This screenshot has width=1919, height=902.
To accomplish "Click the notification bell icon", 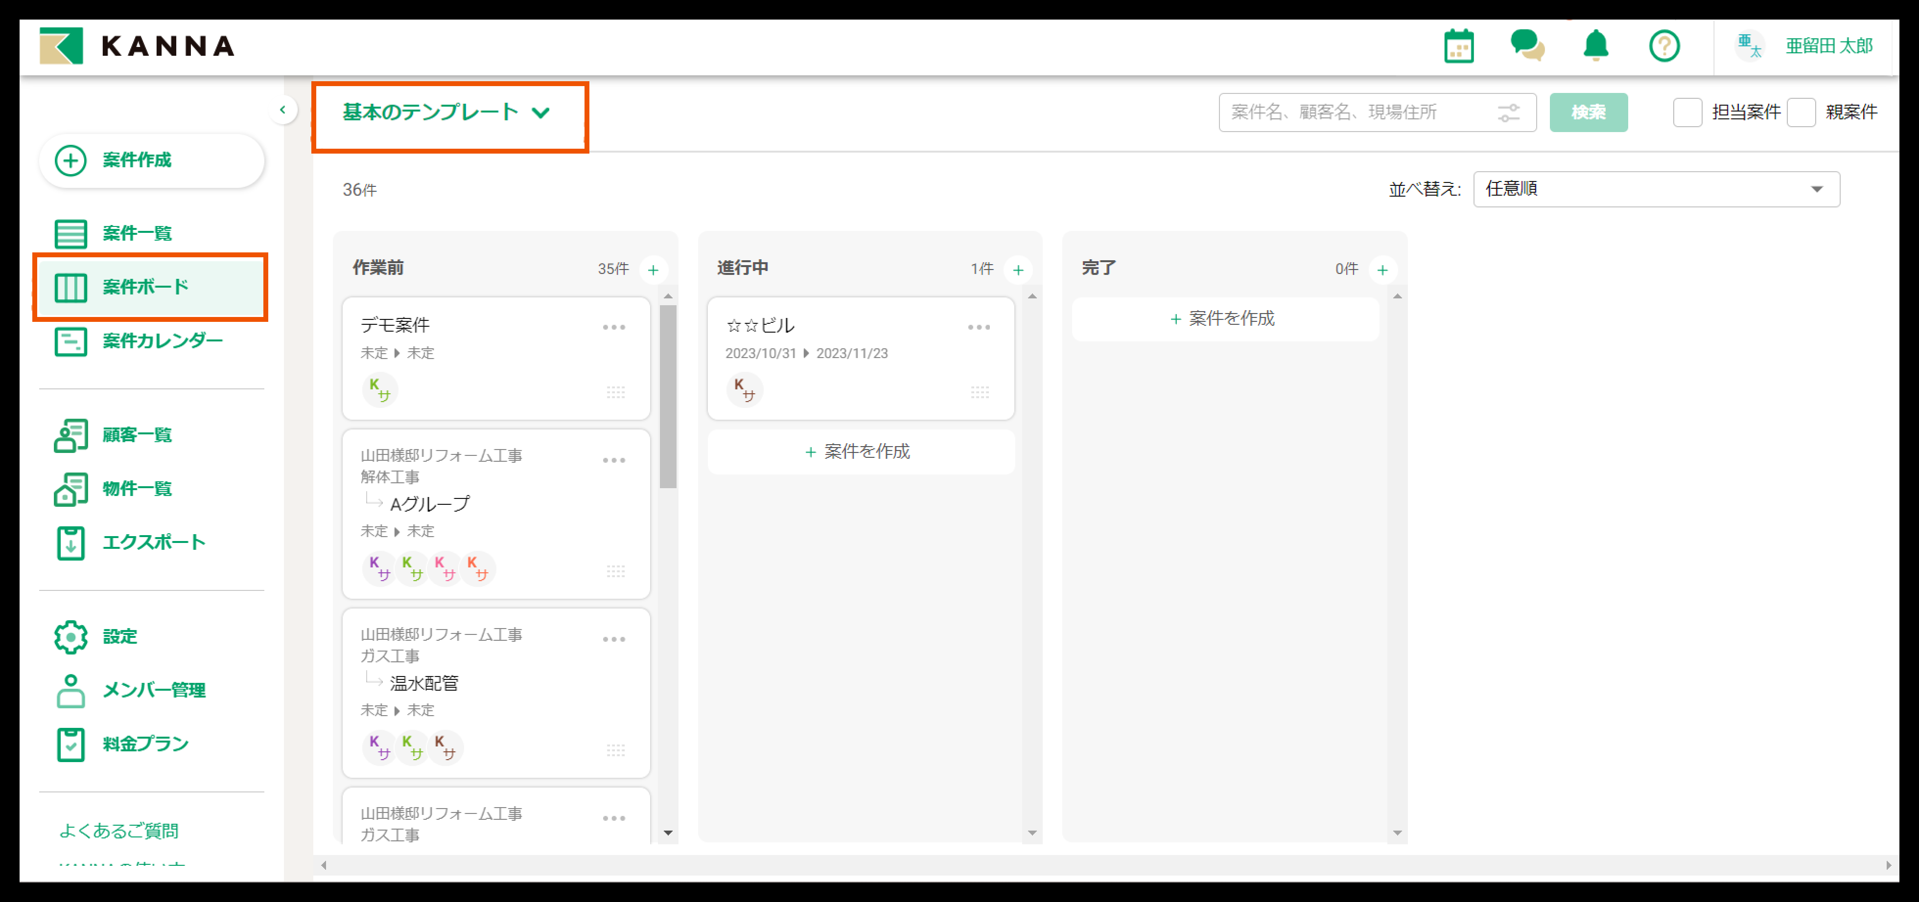I will (x=1595, y=46).
